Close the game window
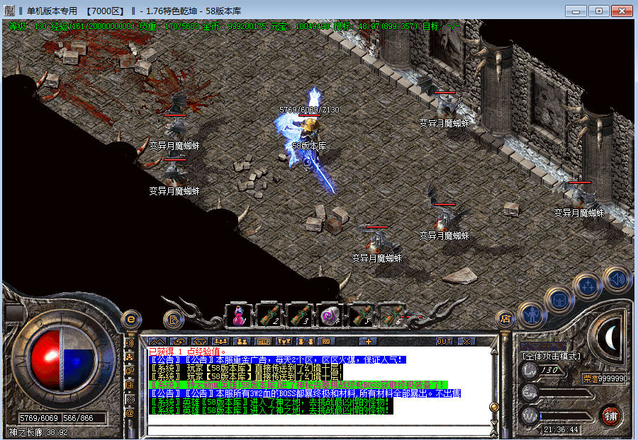 [x=622, y=11]
